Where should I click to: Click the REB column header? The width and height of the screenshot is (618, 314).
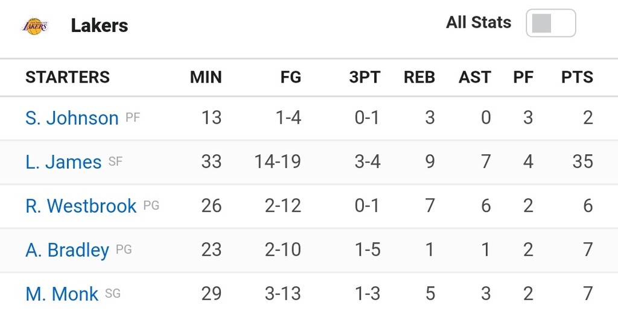(419, 77)
